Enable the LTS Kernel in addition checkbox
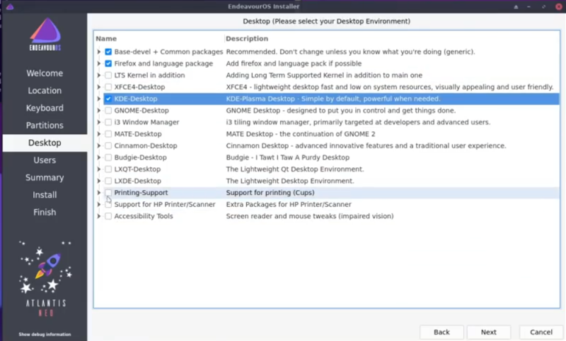The width and height of the screenshot is (566, 341). pyautogui.click(x=108, y=76)
